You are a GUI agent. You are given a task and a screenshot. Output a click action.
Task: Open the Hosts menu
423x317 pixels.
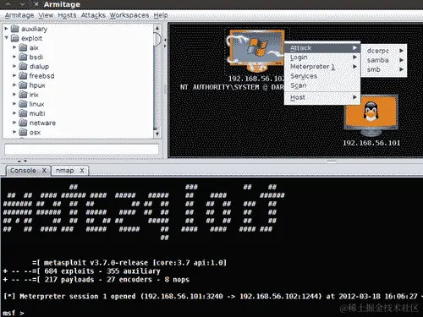coord(67,15)
